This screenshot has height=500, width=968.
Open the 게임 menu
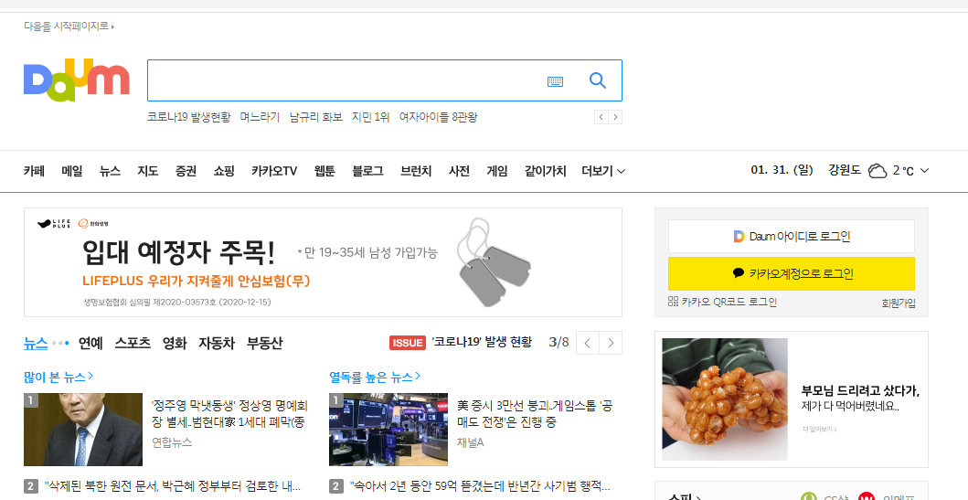point(497,171)
